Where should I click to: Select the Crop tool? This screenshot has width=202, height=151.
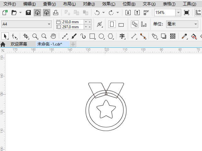pos(26,36)
